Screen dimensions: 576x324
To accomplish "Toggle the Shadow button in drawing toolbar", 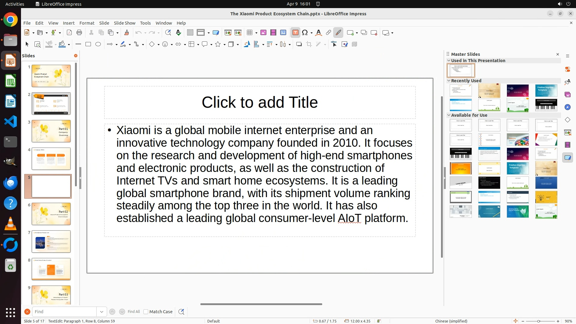I will [299, 44].
